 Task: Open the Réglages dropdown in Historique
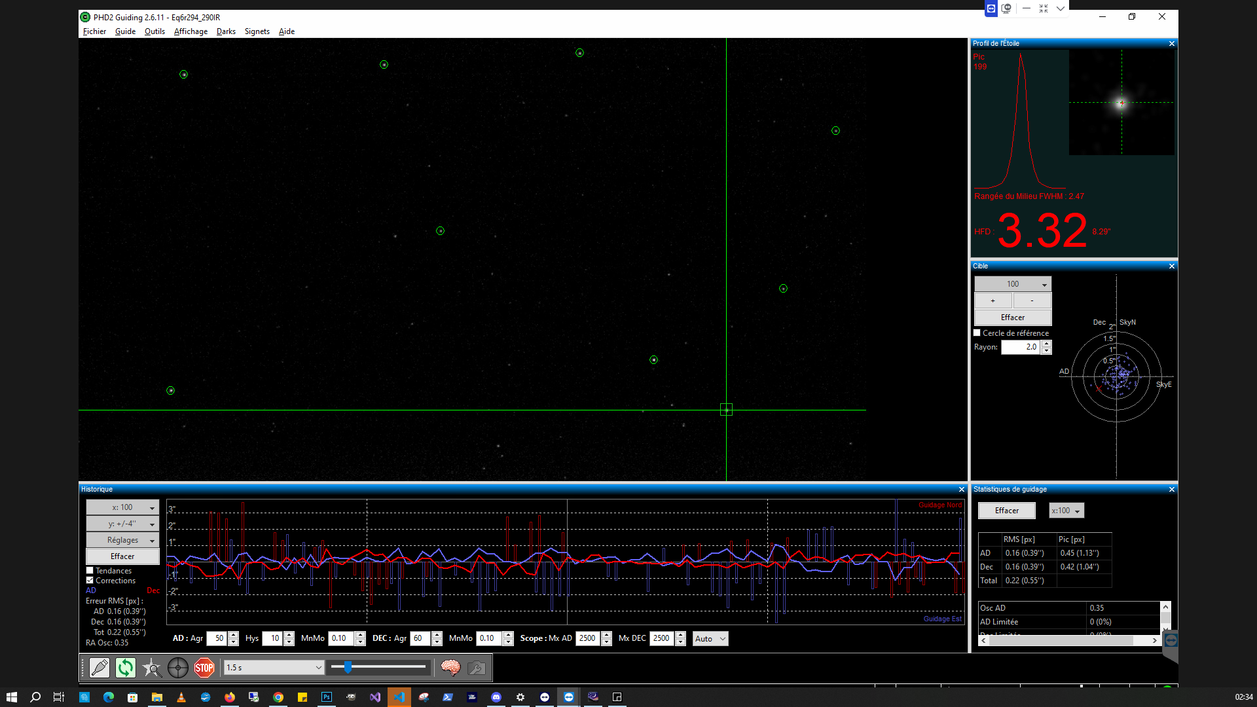pos(122,540)
